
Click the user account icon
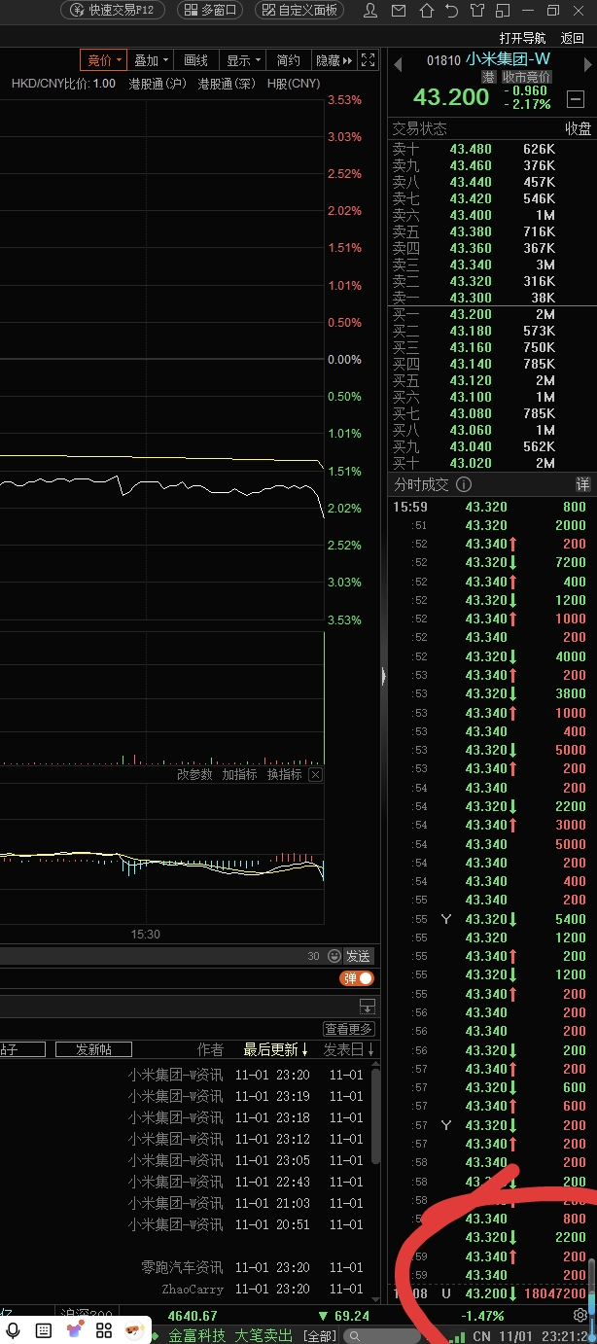click(x=371, y=11)
